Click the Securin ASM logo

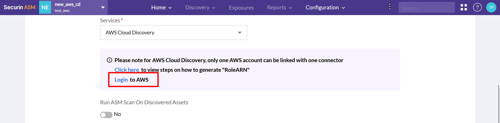tap(20, 7)
